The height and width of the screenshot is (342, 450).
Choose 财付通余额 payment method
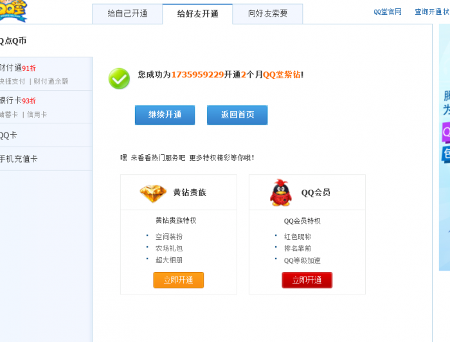tap(51, 82)
